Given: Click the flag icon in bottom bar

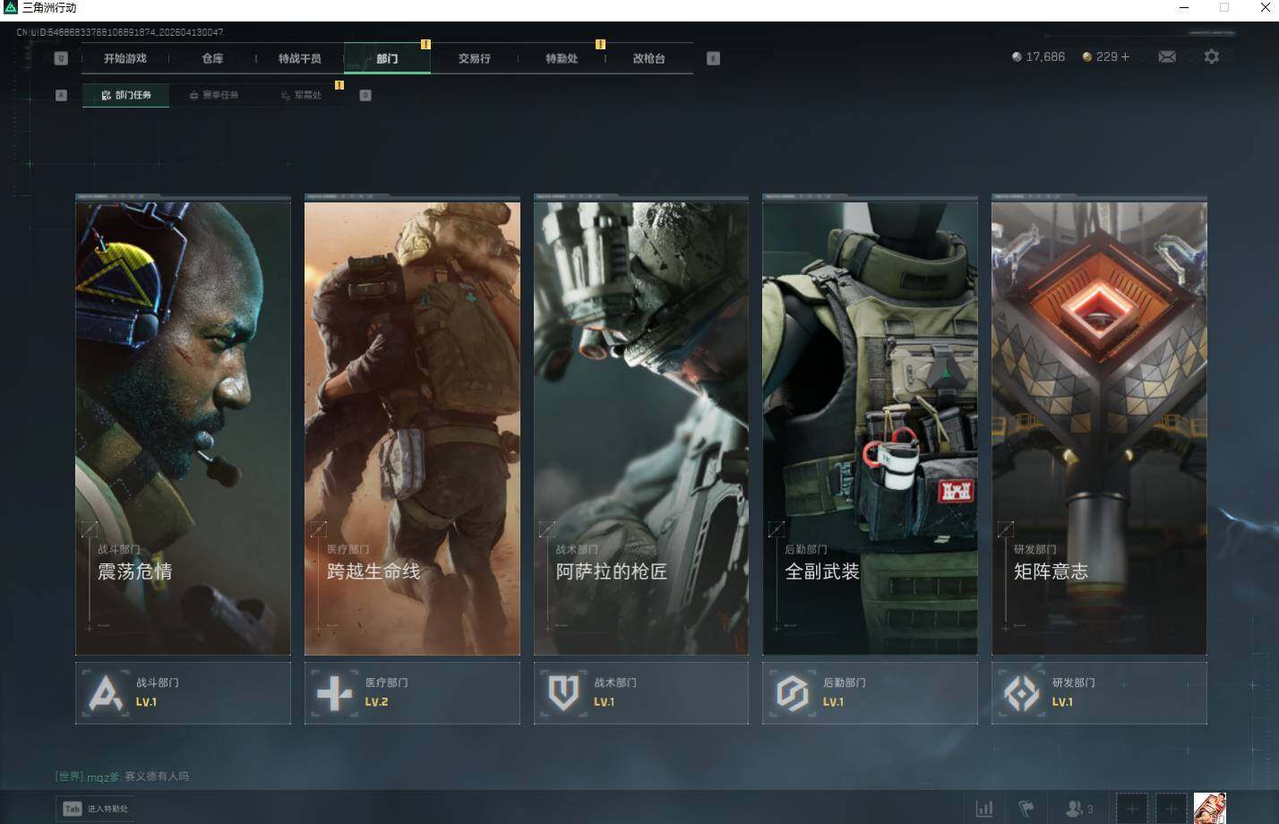Looking at the screenshot, I should (x=1026, y=809).
